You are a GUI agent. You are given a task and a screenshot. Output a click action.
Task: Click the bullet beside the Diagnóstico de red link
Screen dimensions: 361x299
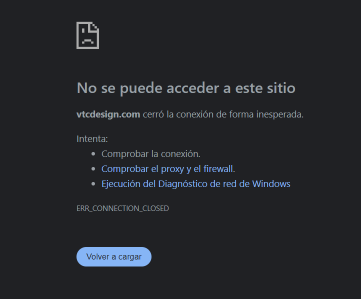(x=93, y=184)
